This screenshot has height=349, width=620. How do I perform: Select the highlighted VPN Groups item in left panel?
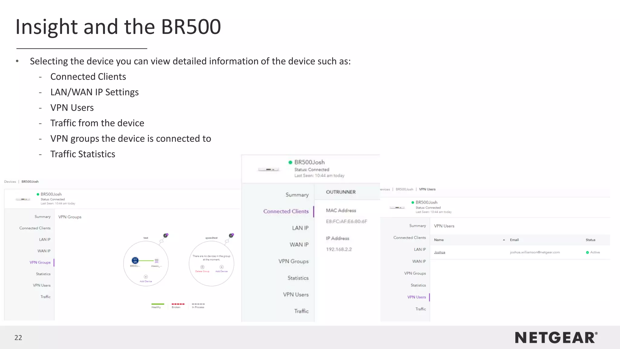point(40,262)
